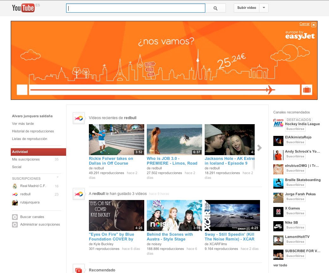
Task: Open Who is JOB 3.0 surfing thumbnail
Action: [x=174, y=140]
